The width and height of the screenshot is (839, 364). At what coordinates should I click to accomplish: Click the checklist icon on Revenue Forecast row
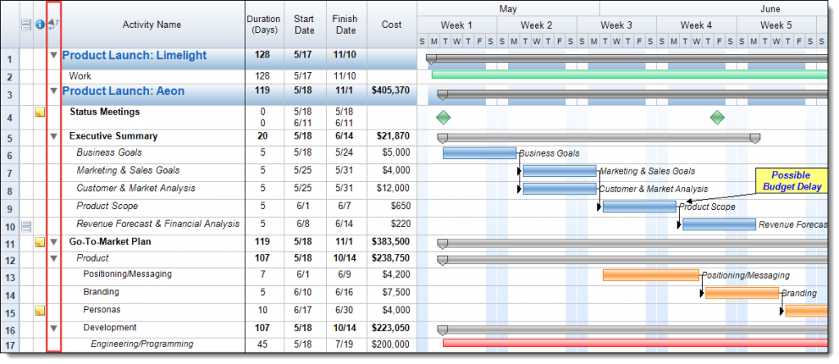pos(26,225)
